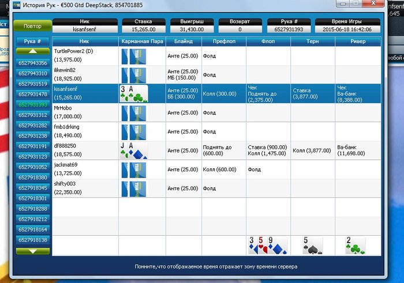Viewport: 404px width, 283px height.
Task: Click jackmat69 player name
Action: [66, 165]
